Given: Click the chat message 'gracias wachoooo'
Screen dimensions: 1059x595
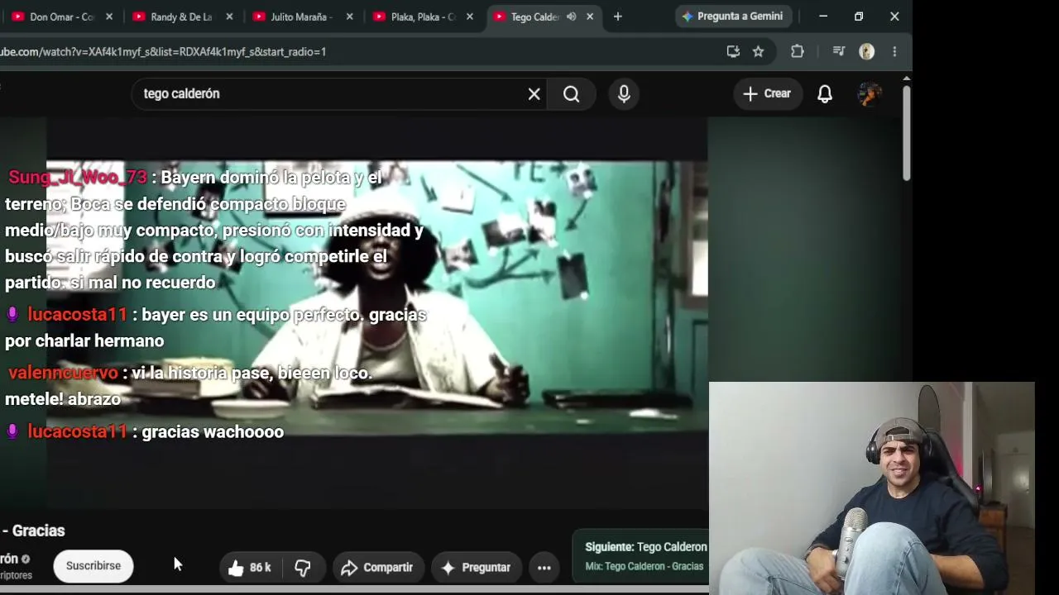Looking at the screenshot, I should [x=213, y=431].
